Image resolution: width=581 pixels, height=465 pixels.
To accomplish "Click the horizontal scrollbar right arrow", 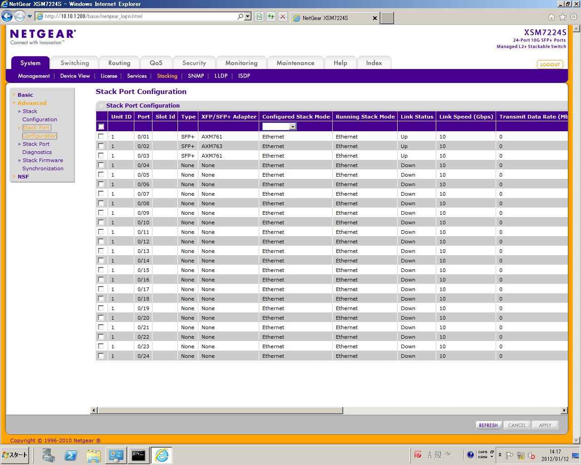I will 564,411.
